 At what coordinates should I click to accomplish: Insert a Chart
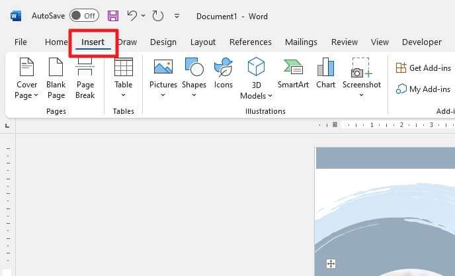[325, 73]
